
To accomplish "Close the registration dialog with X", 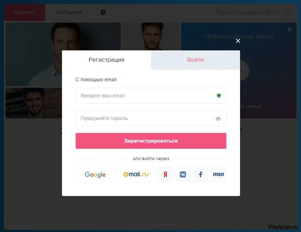I will (238, 41).
